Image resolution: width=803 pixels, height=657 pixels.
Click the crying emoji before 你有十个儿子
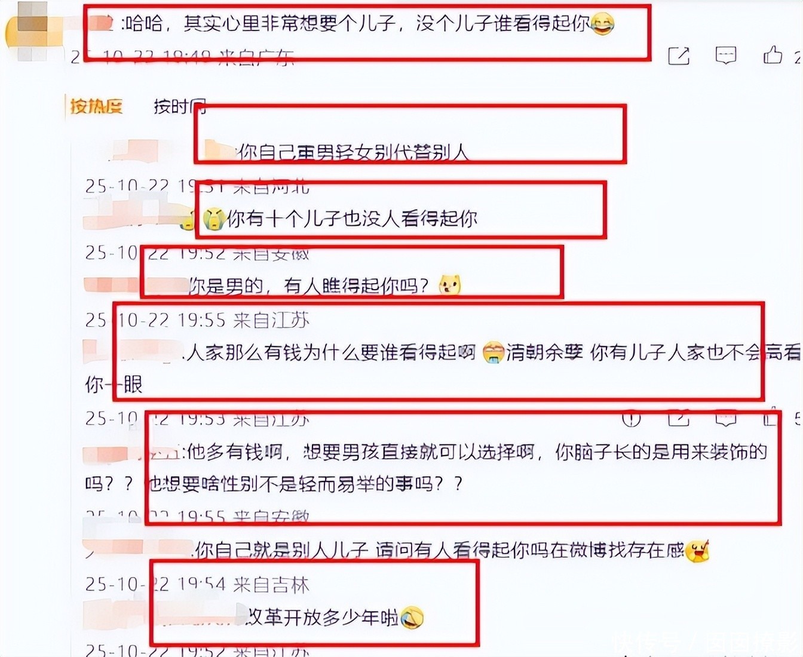[213, 219]
